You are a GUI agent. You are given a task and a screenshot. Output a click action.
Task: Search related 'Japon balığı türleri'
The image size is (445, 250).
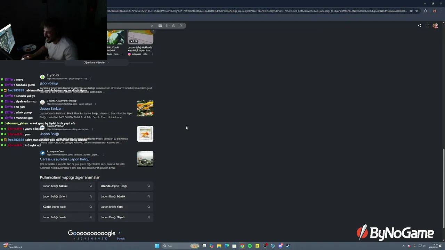[67, 197]
